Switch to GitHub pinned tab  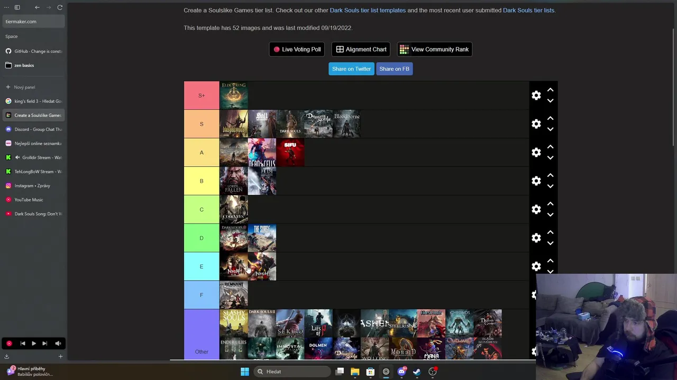(33, 51)
